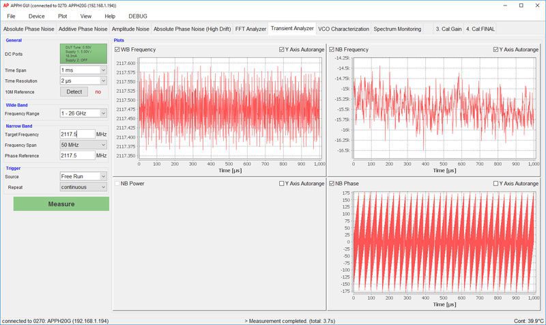Uncheck the NB Phase plot checkbox
Viewport: 546px width, 325px height.
point(332,184)
